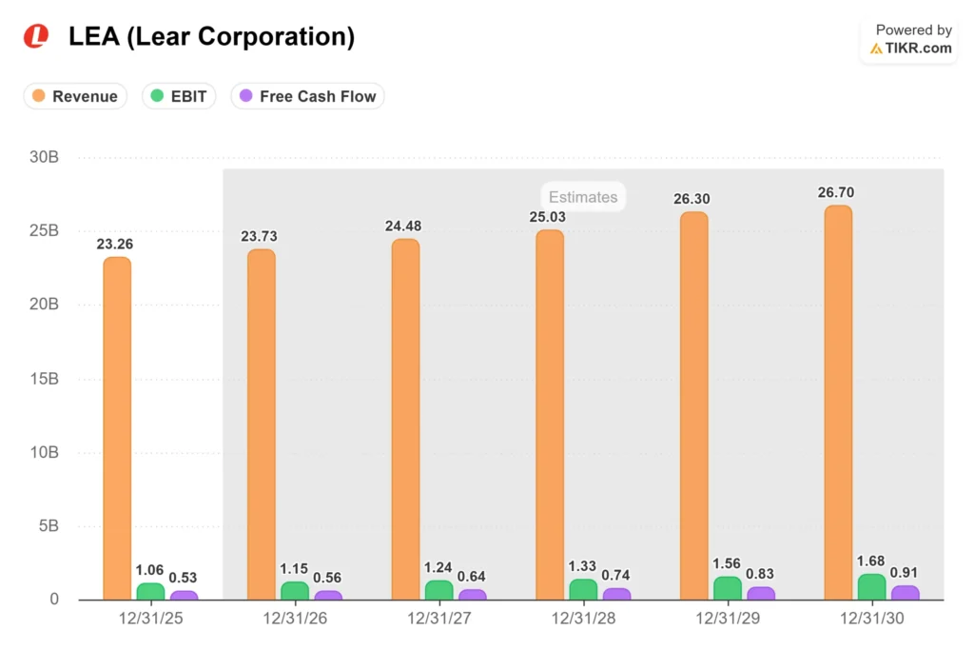The image size is (974, 650).
Task: Click the 12/31/27 x-axis date label
Action: pos(439,619)
